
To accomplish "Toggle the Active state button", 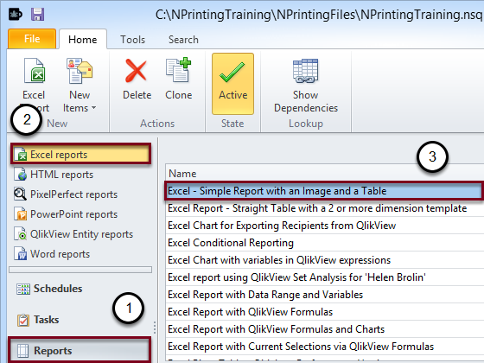I will tap(232, 84).
